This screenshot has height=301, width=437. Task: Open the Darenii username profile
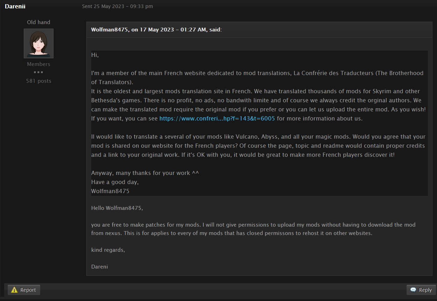click(15, 6)
